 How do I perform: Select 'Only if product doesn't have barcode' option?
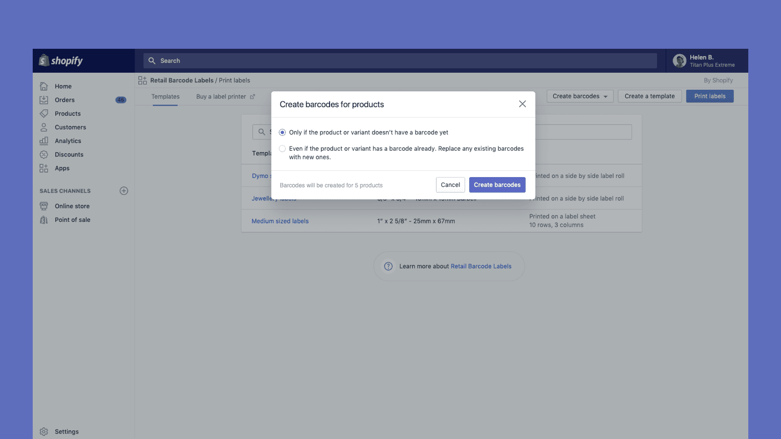click(282, 133)
